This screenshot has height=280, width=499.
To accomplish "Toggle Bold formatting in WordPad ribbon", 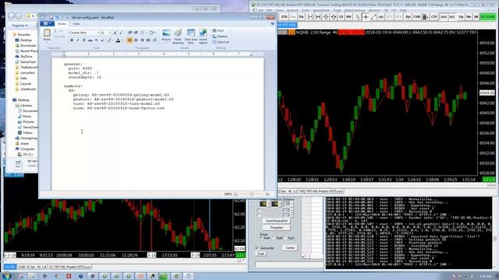I will coord(72,40).
